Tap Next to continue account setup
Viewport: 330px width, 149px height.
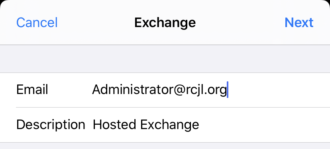coord(299,23)
